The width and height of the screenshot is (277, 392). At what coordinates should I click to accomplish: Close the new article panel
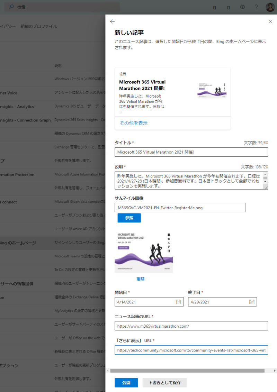[270, 21]
